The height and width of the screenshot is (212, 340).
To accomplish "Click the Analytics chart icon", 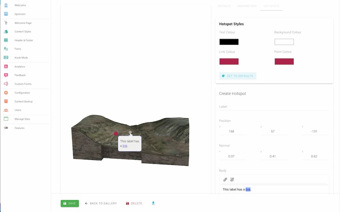I will (6, 66).
